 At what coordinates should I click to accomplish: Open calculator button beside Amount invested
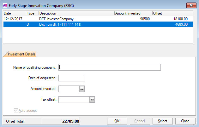coord(82,89)
